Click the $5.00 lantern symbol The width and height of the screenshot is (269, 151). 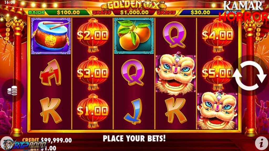pyautogui.click(x=218, y=73)
